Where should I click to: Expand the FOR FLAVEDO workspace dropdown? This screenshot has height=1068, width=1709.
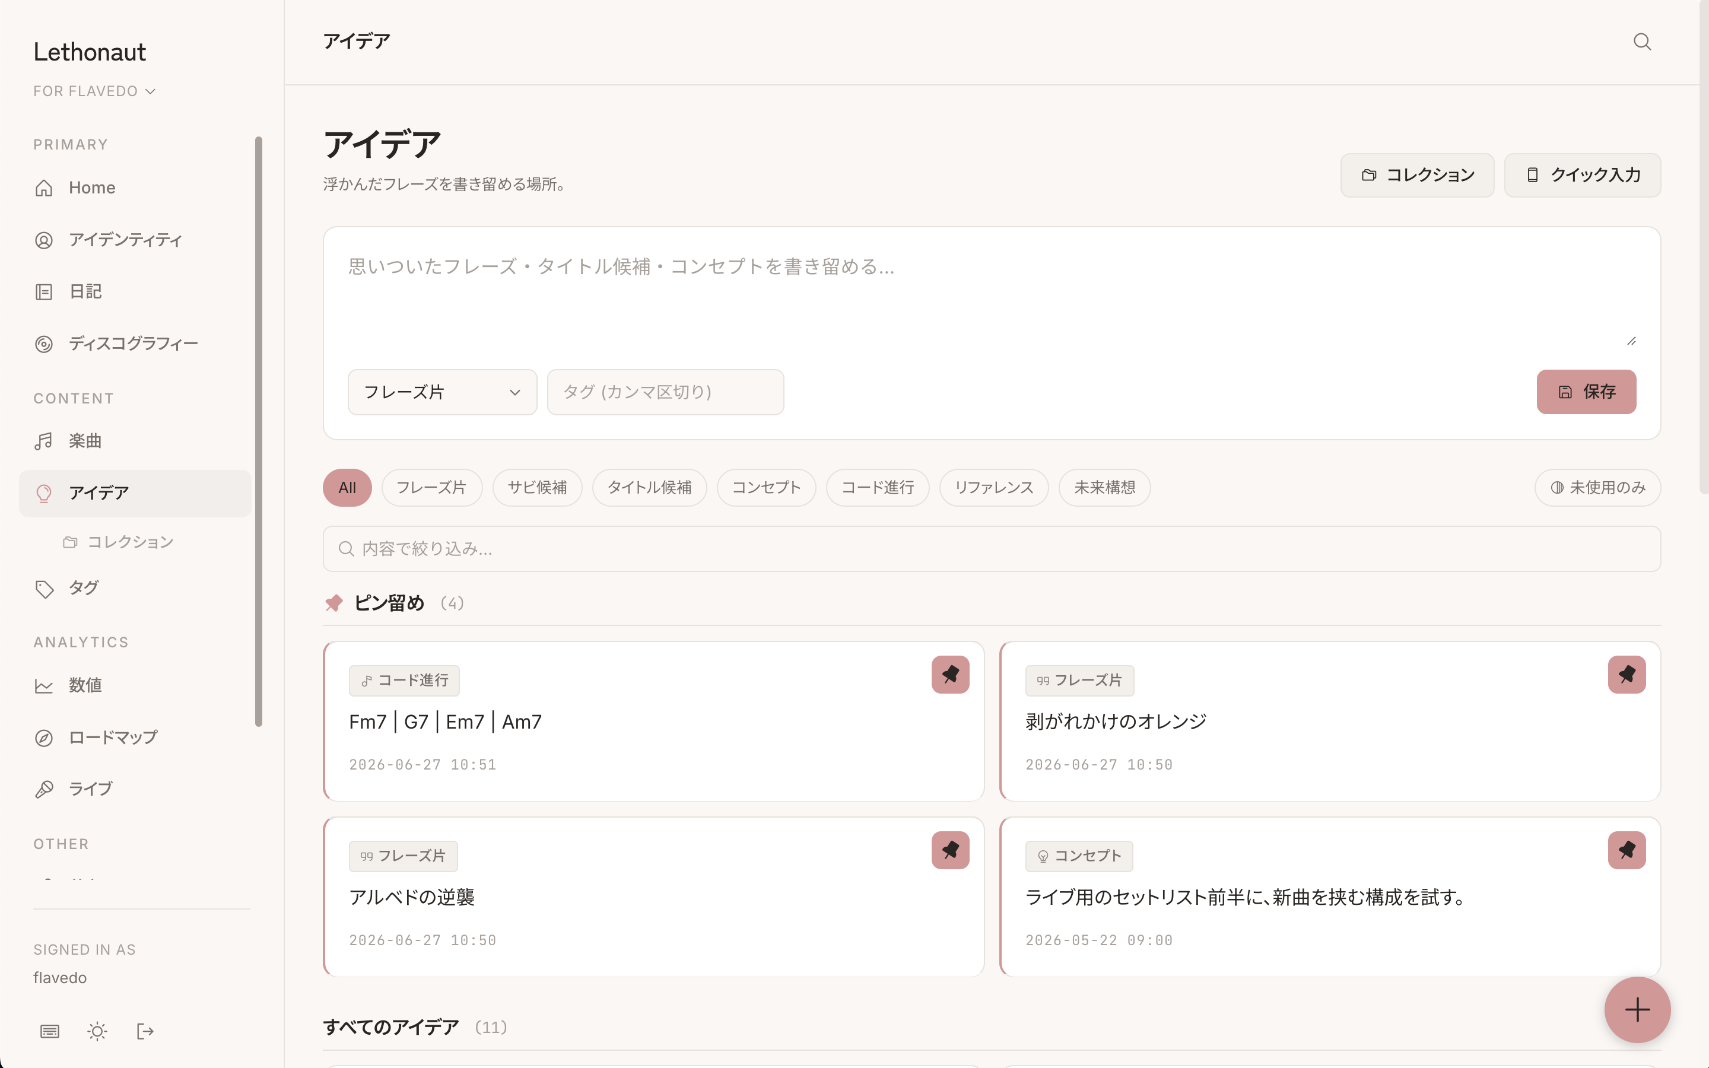[x=94, y=91]
